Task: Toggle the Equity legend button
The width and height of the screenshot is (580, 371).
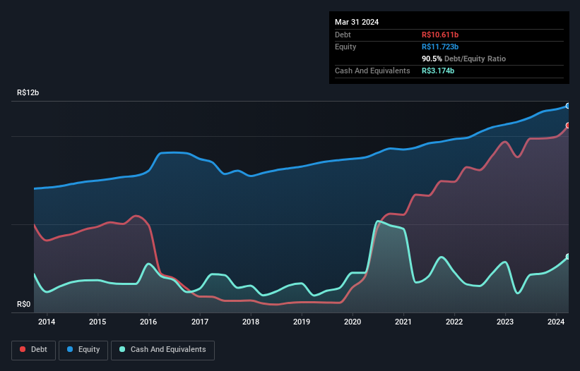Action: [x=83, y=350]
